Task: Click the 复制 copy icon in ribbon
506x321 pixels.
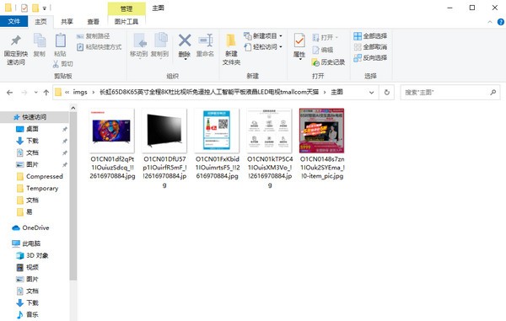Action: tap(40, 41)
